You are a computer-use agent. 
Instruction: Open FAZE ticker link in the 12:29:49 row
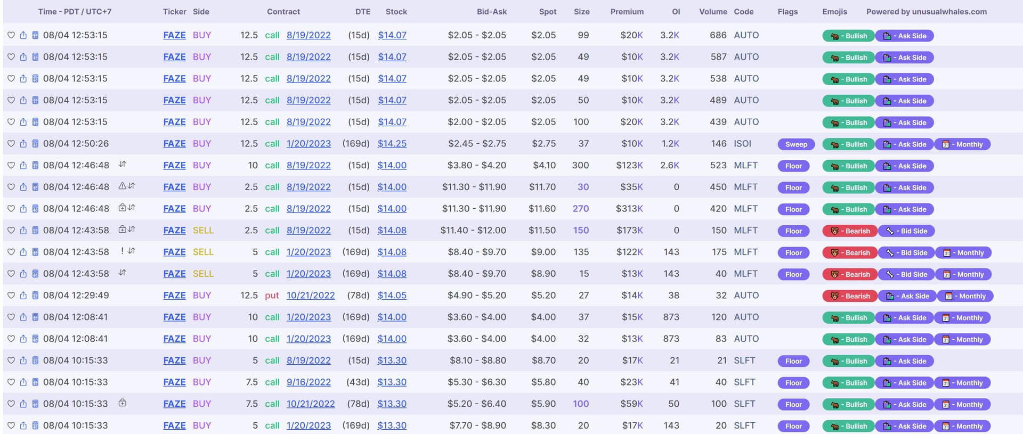(x=175, y=296)
